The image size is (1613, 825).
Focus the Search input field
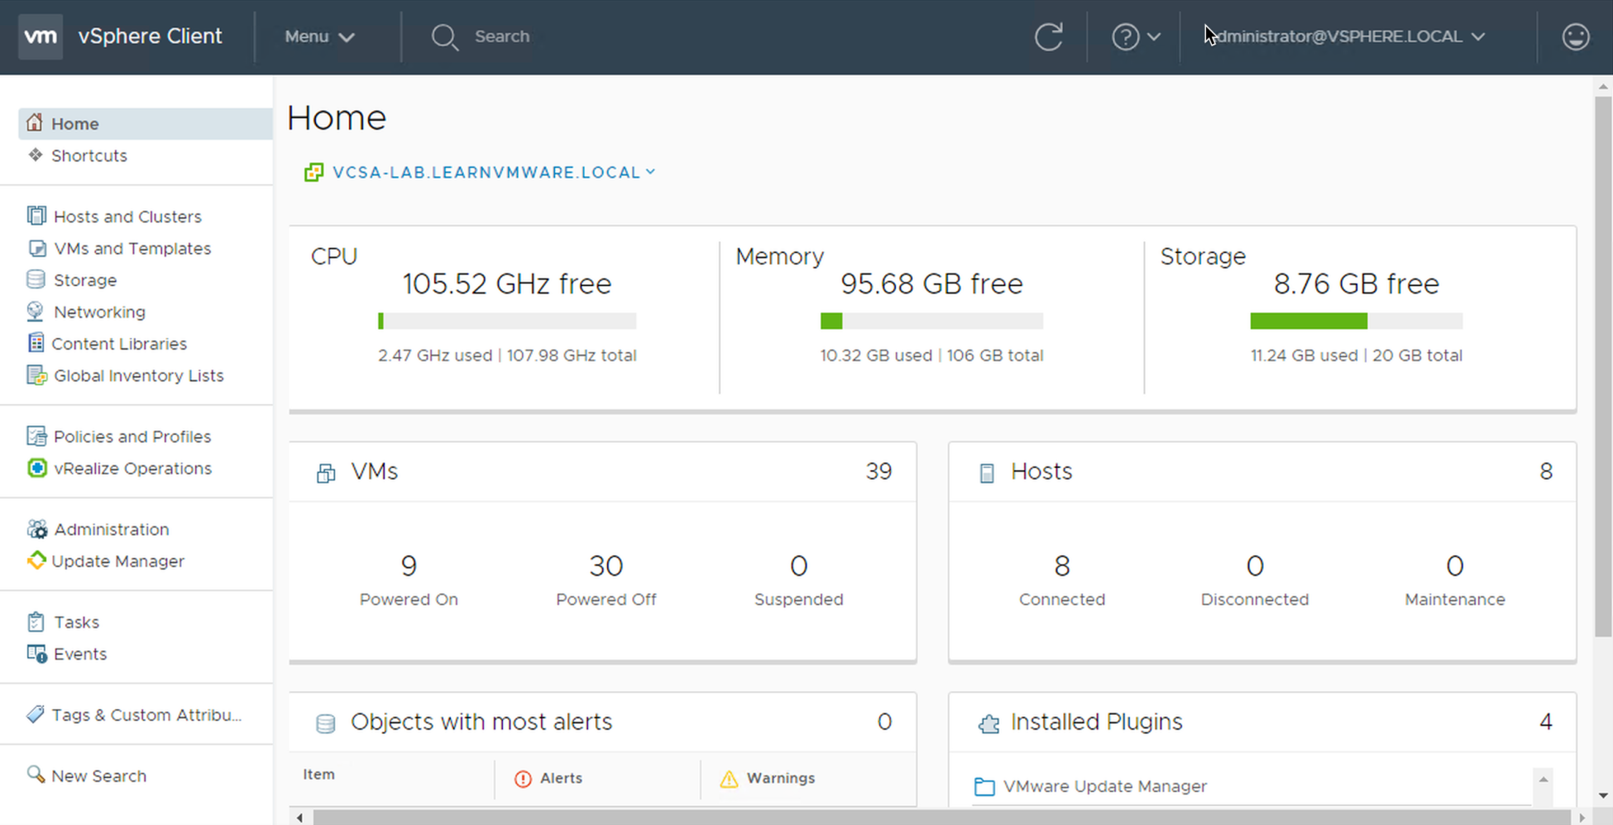(502, 36)
